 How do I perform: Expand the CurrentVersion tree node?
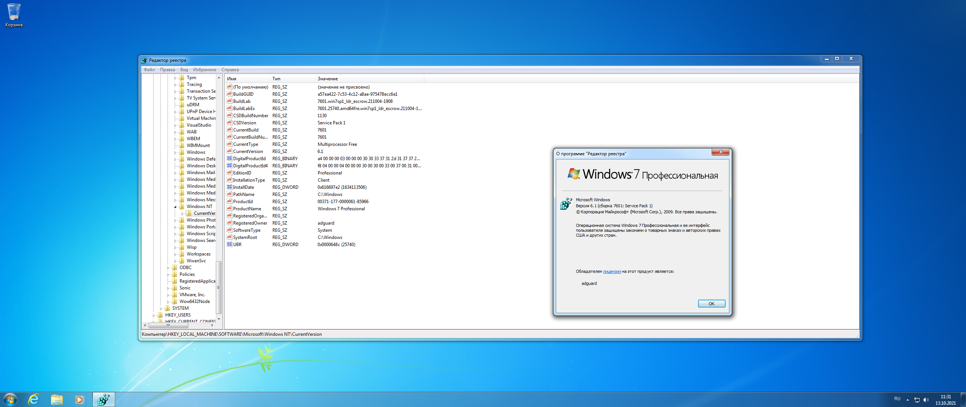coord(182,214)
